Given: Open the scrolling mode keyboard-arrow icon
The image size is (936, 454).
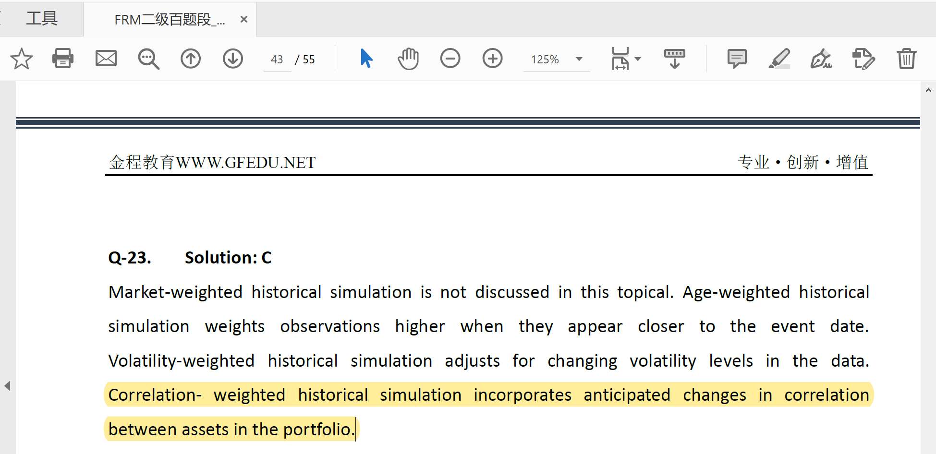Looking at the screenshot, I should [x=675, y=59].
